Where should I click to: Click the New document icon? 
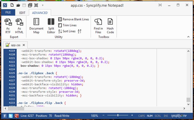point(12,5)
